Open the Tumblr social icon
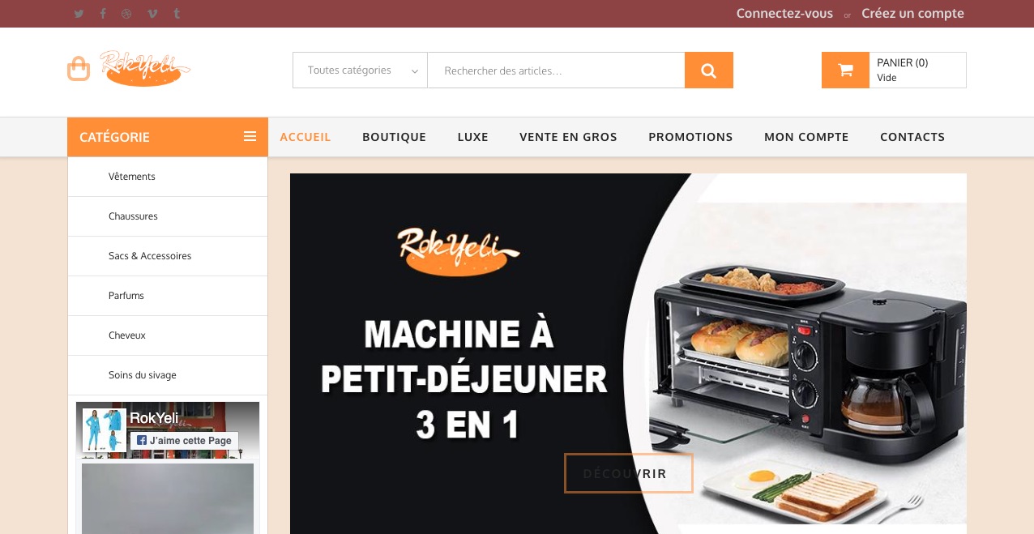This screenshot has height=534, width=1034. click(177, 14)
